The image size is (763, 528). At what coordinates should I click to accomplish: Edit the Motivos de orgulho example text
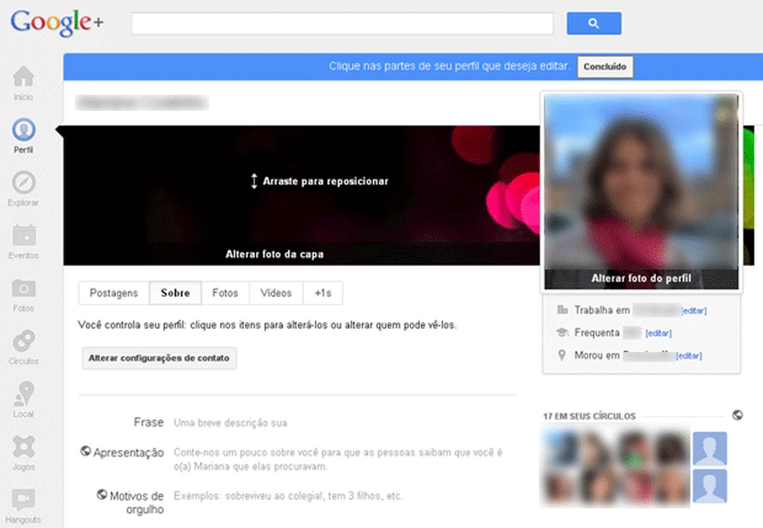point(288,496)
